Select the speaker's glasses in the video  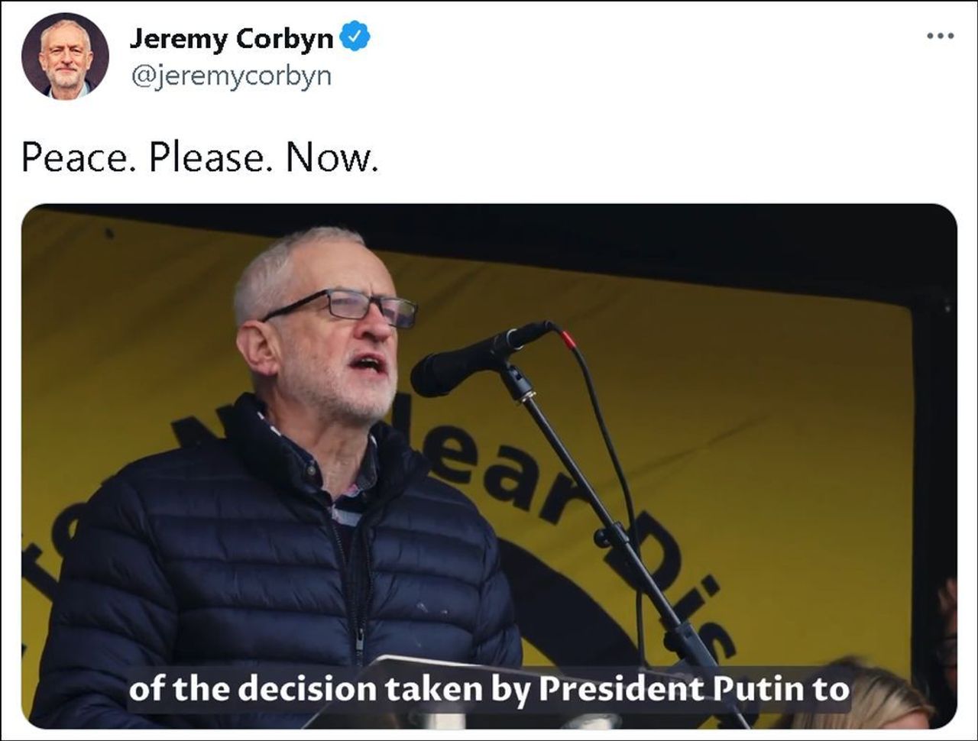coord(344,306)
